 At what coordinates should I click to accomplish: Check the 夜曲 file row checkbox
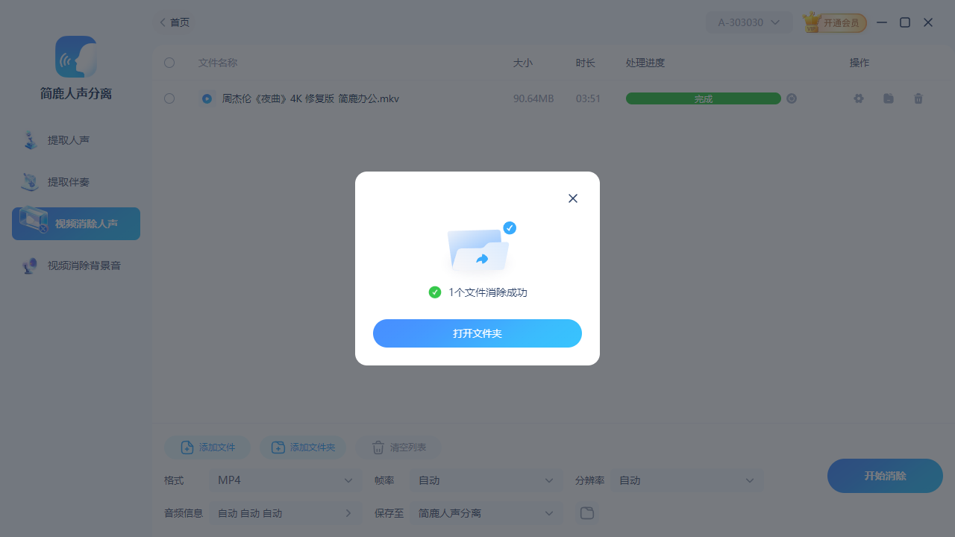169,98
